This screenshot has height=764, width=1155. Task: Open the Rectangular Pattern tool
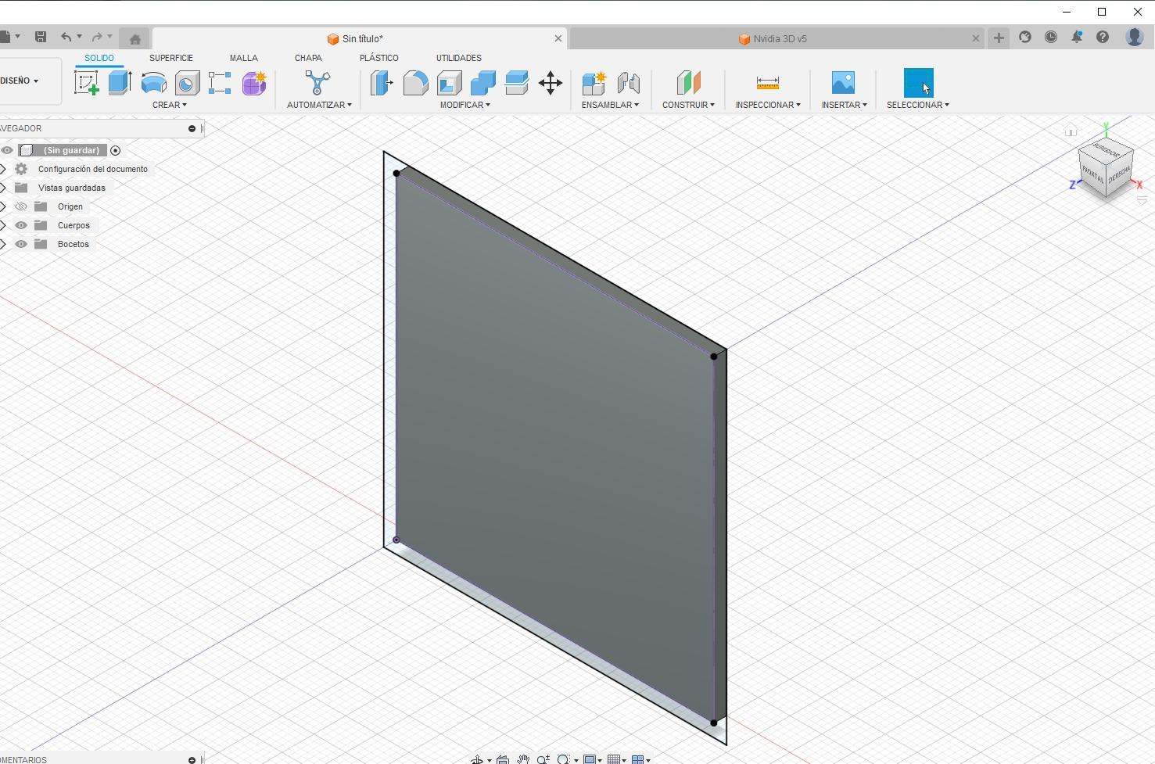220,83
